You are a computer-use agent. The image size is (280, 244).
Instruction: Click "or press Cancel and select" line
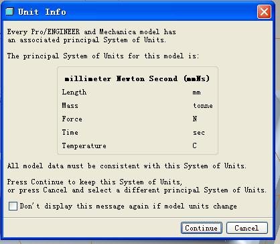tap(137, 190)
